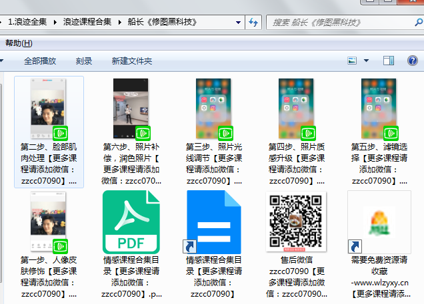Select video thumbnail 第四步、照片质感升级
This screenshot has height=304, width=424.
pyautogui.click(x=296, y=108)
